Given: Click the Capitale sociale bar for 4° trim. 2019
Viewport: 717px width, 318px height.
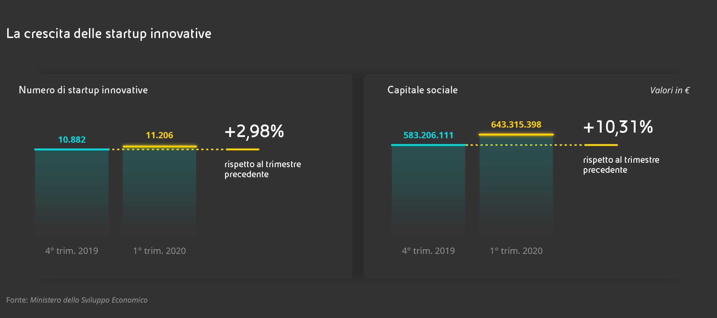Looking at the screenshot, I should (x=428, y=185).
